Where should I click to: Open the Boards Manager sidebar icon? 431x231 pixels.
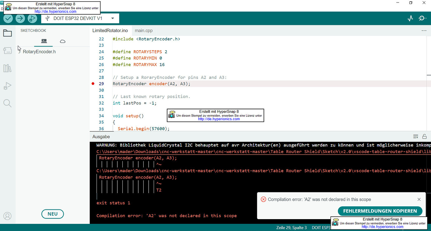click(7, 50)
